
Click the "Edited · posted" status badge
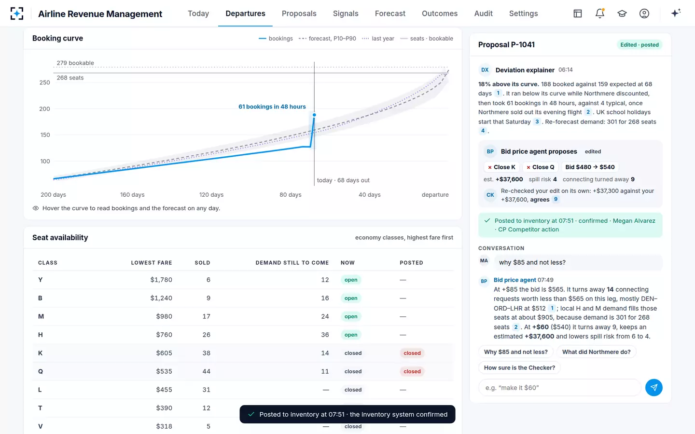click(x=639, y=45)
